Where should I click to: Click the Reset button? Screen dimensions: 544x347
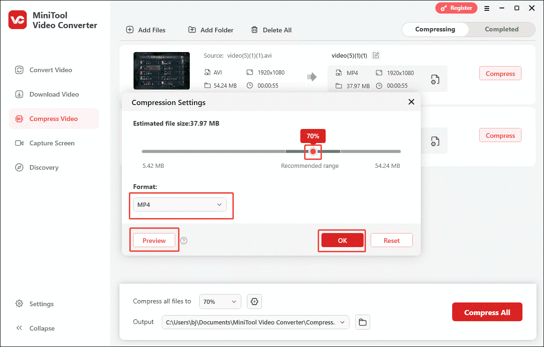pyautogui.click(x=392, y=241)
